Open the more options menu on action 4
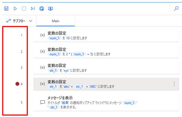The image size is (182, 117). 174,84
